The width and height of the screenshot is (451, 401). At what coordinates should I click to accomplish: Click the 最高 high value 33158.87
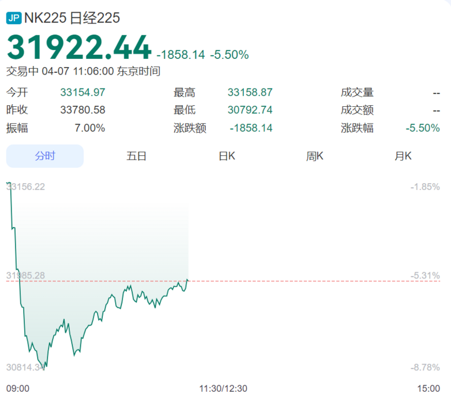point(250,92)
